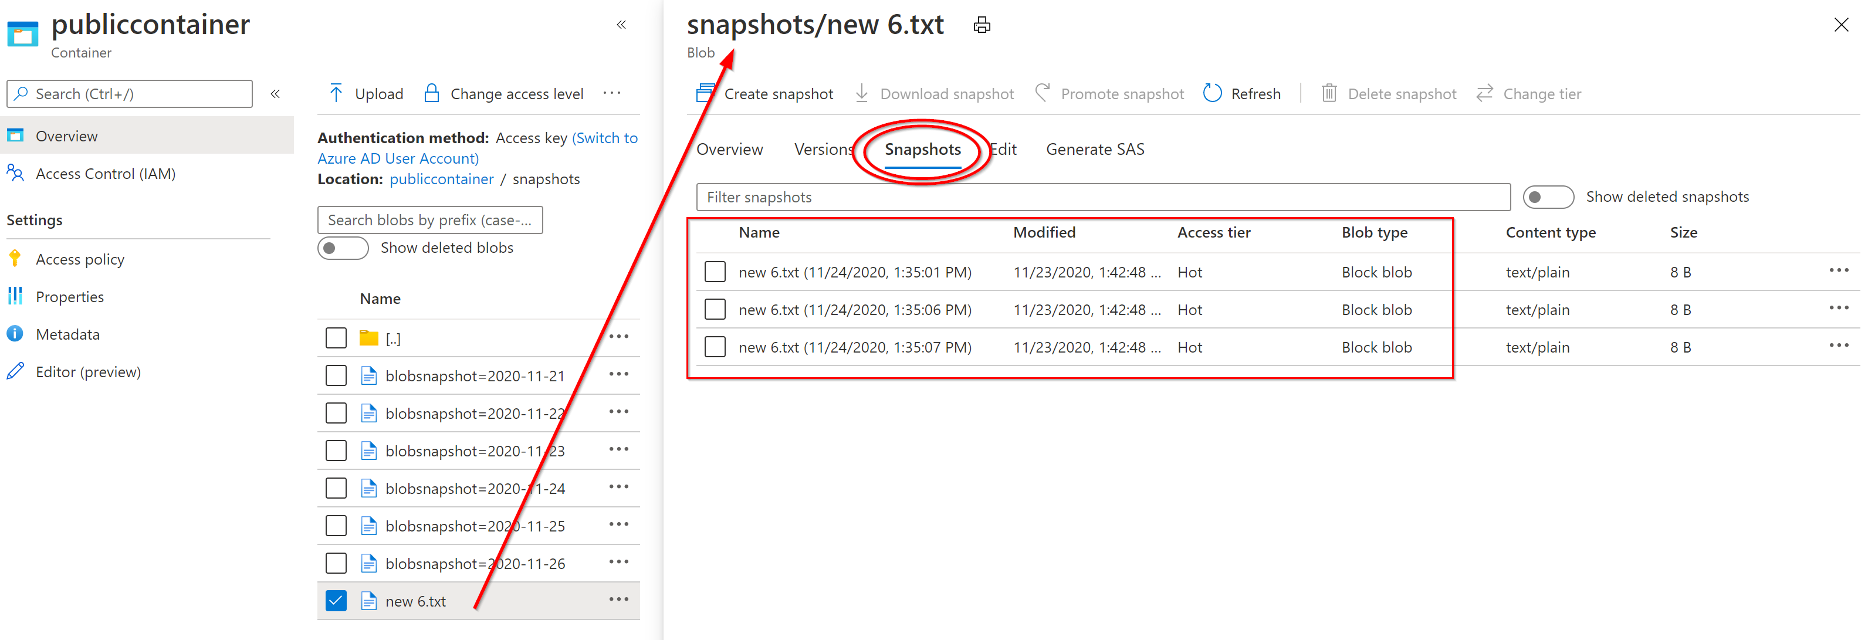Upload a new blob
Viewport: 1868px width, 640px height.
(365, 93)
